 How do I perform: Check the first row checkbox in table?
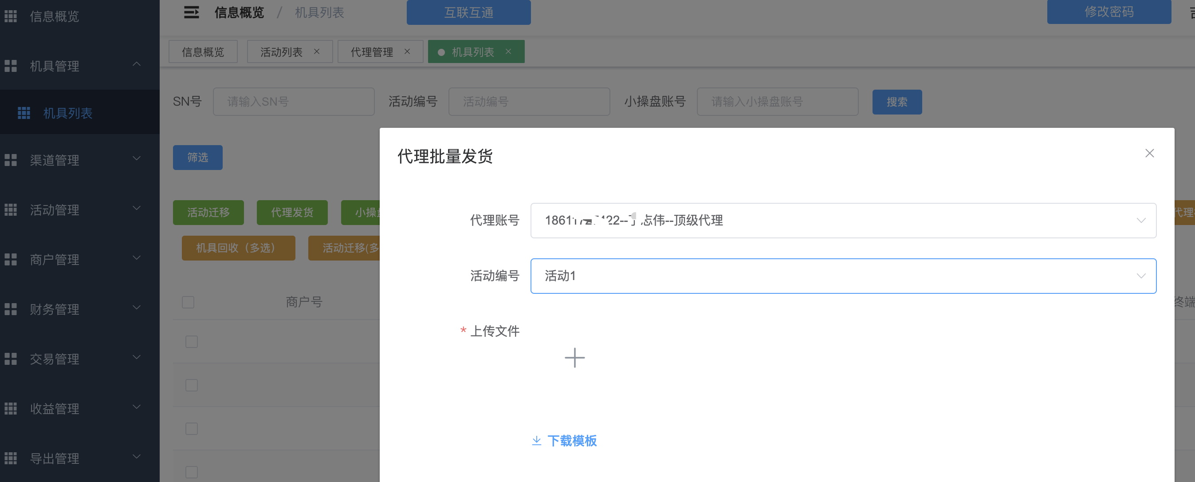pos(192,342)
